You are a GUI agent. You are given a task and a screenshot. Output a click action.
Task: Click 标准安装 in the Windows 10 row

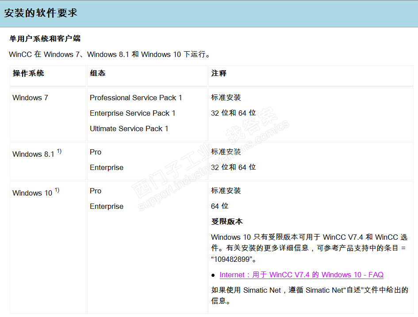226,191
